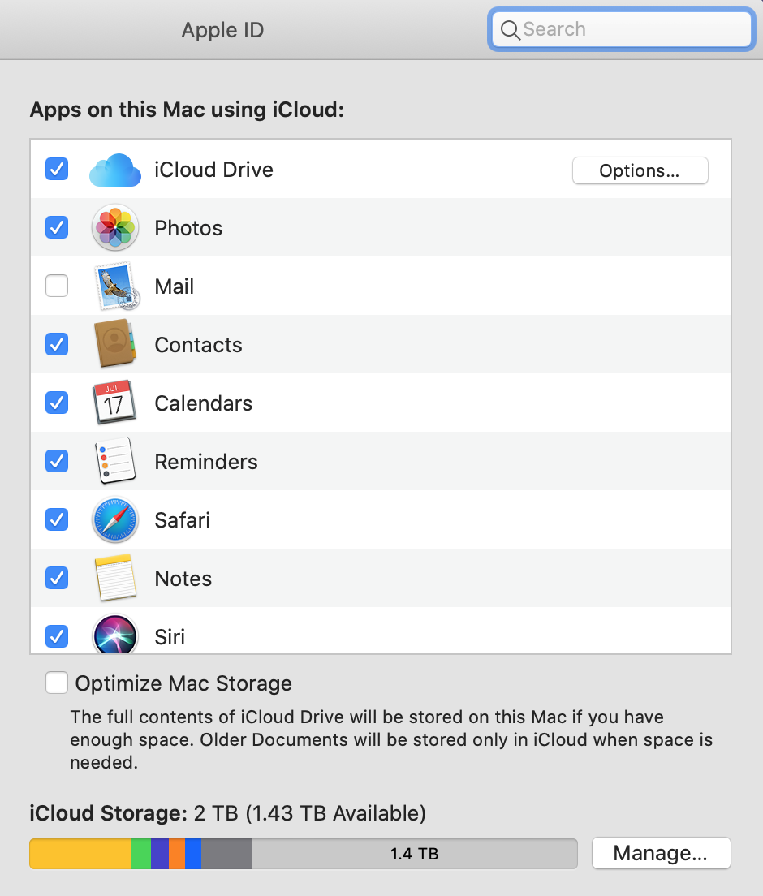The height and width of the screenshot is (896, 763).
Task: Click the Reminders label
Action: click(206, 462)
